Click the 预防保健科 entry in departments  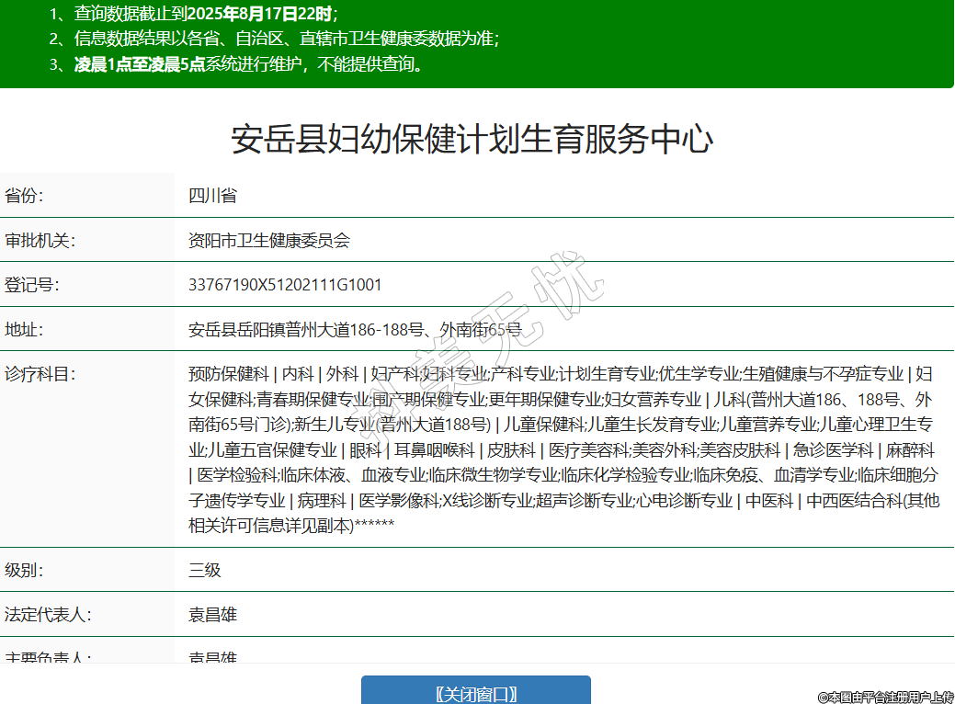228,374
